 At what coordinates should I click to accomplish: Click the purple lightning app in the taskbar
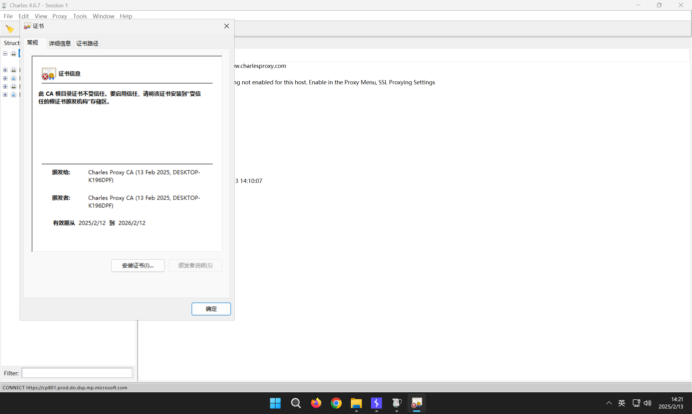376,403
